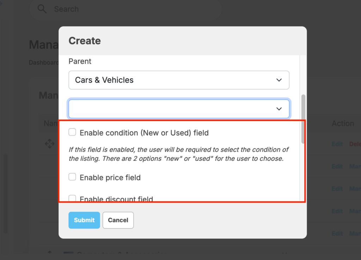
Task: Click the dropdown arrow in Parent select
Action: [279, 80]
